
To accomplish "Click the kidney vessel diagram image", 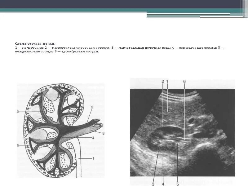I will pyautogui.click(x=61, y=131).
